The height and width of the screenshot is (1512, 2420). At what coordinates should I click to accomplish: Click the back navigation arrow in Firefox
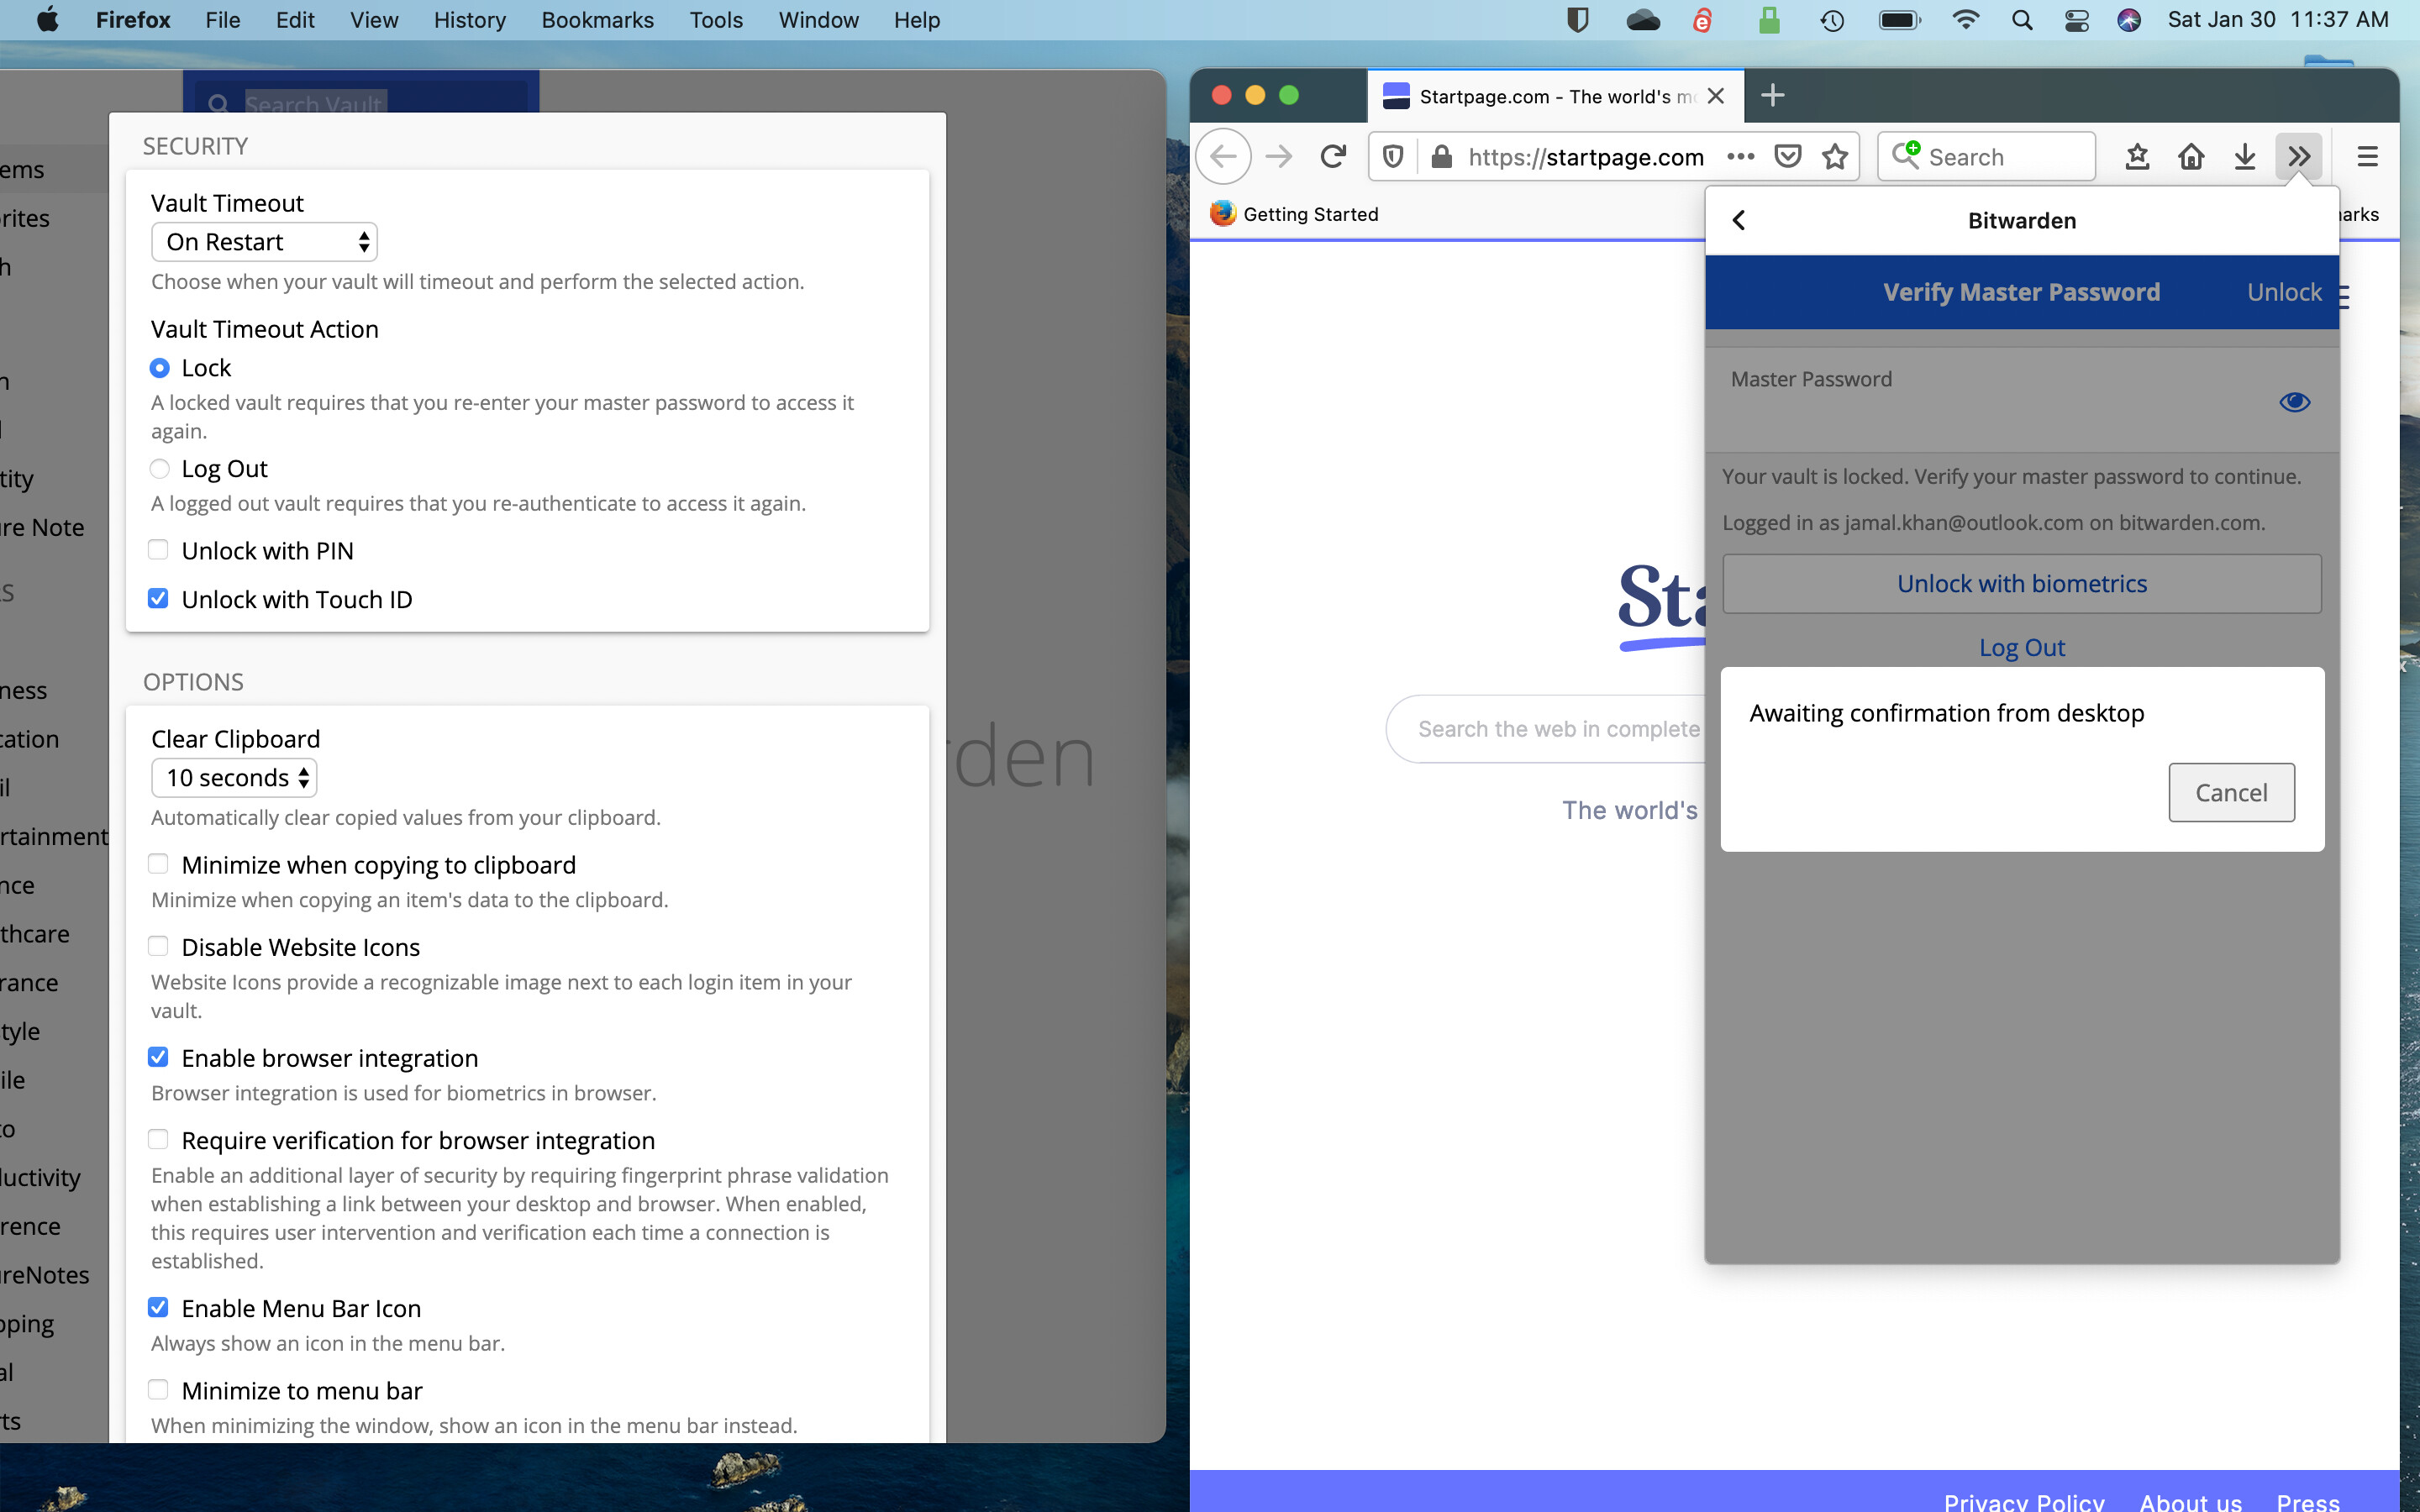(x=1225, y=157)
